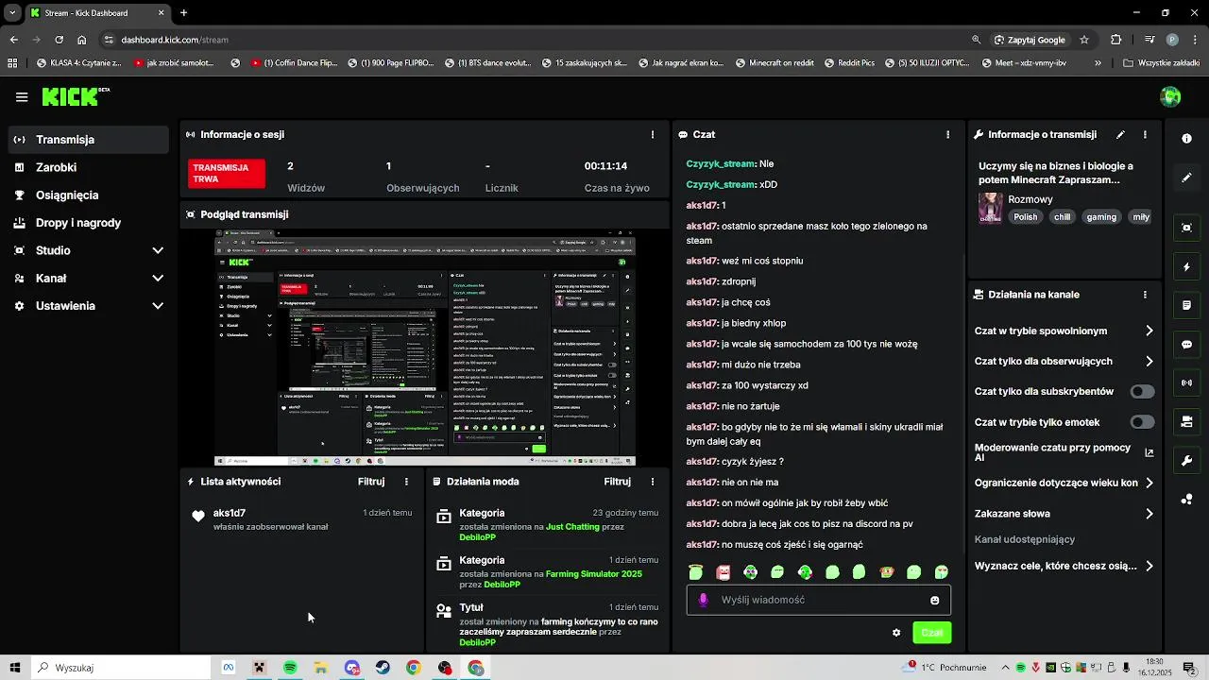Open Steam from the Windows taskbar
This screenshot has width=1209, height=680.
pos(383,668)
